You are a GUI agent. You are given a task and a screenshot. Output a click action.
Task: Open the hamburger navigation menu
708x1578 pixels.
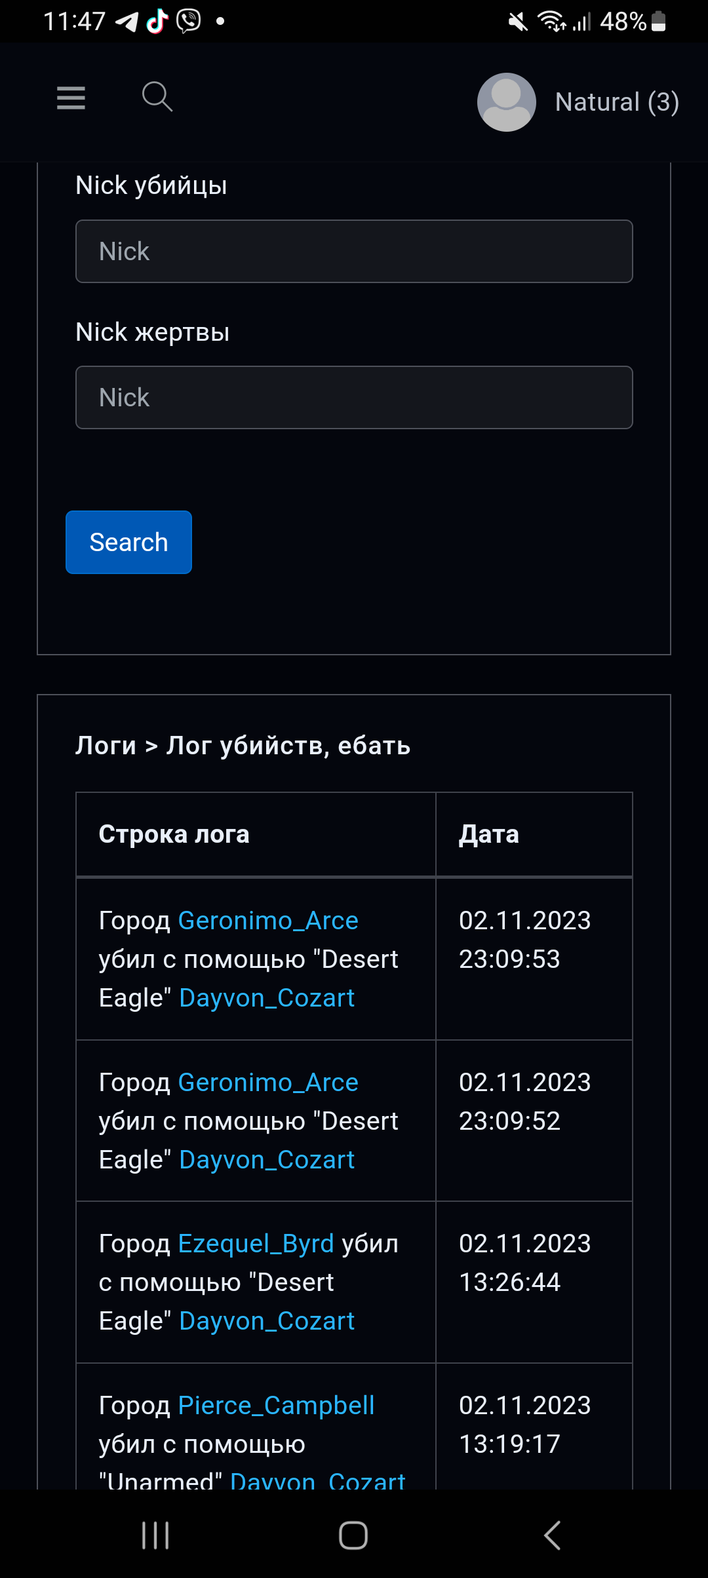[71, 98]
